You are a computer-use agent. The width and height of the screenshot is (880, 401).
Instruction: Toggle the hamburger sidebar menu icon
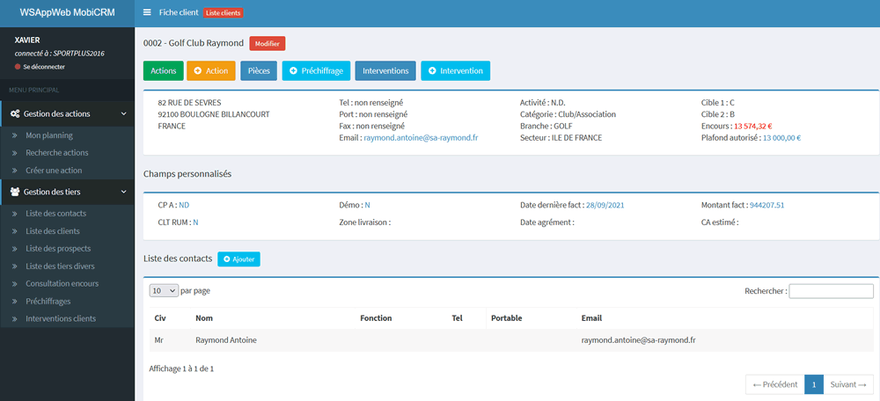147,12
